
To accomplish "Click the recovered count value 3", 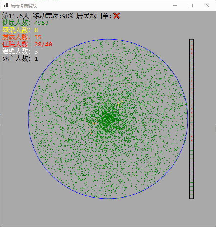I will click(36, 51).
